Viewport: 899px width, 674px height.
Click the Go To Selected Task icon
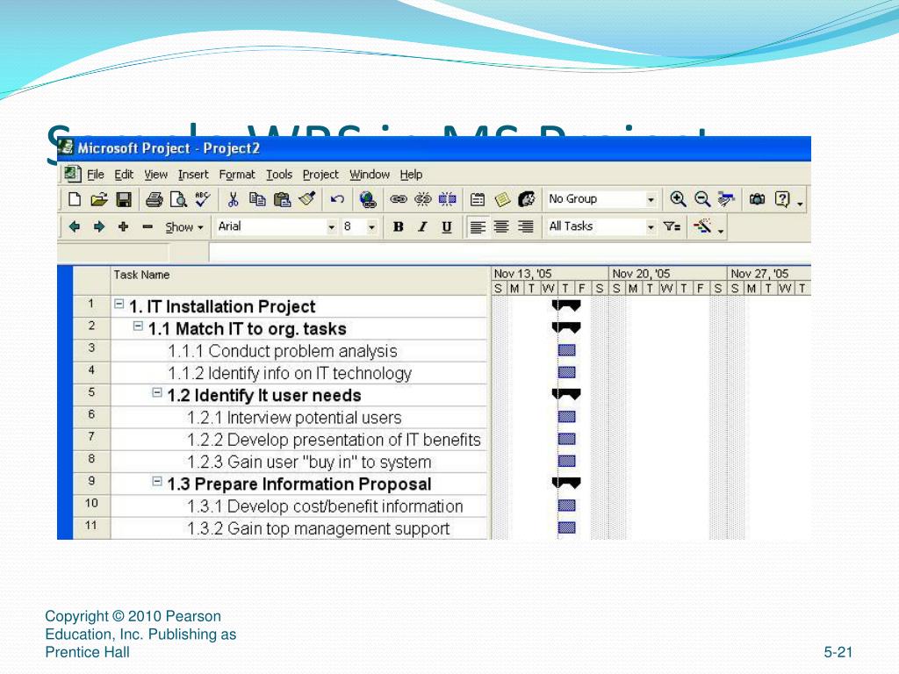coord(726,199)
